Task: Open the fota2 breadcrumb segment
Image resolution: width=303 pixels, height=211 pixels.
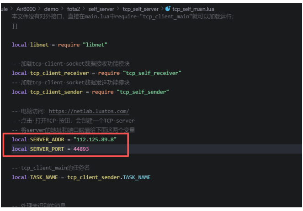Action: tap(74, 9)
